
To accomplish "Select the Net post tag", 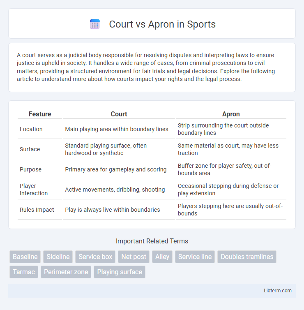I will click(x=134, y=257).
